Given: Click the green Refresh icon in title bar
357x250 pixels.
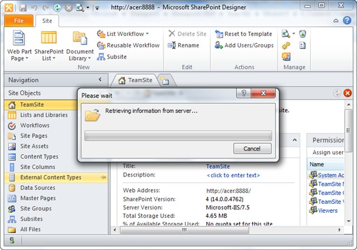Looking at the screenshot, I should pos(57,8).
